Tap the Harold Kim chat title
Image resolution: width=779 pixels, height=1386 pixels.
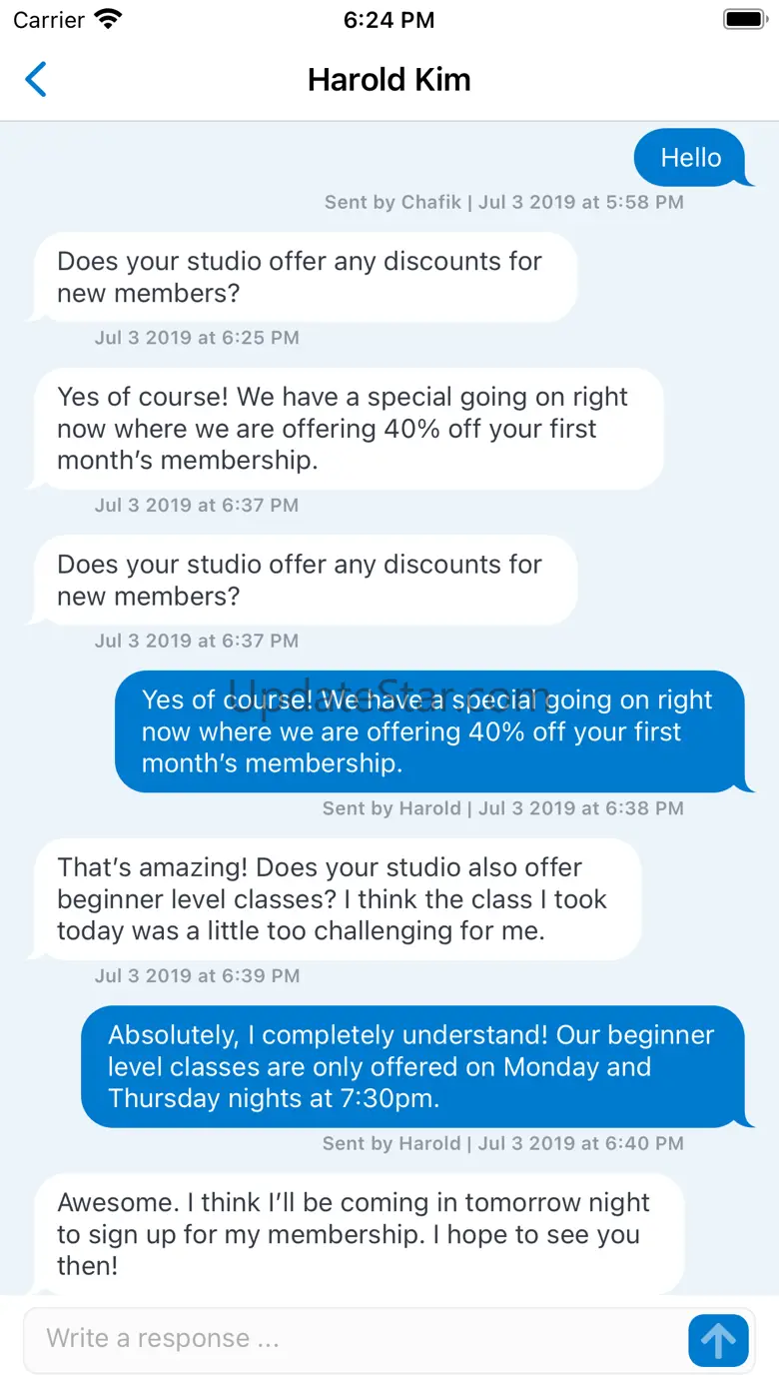(x=389, y=80)
